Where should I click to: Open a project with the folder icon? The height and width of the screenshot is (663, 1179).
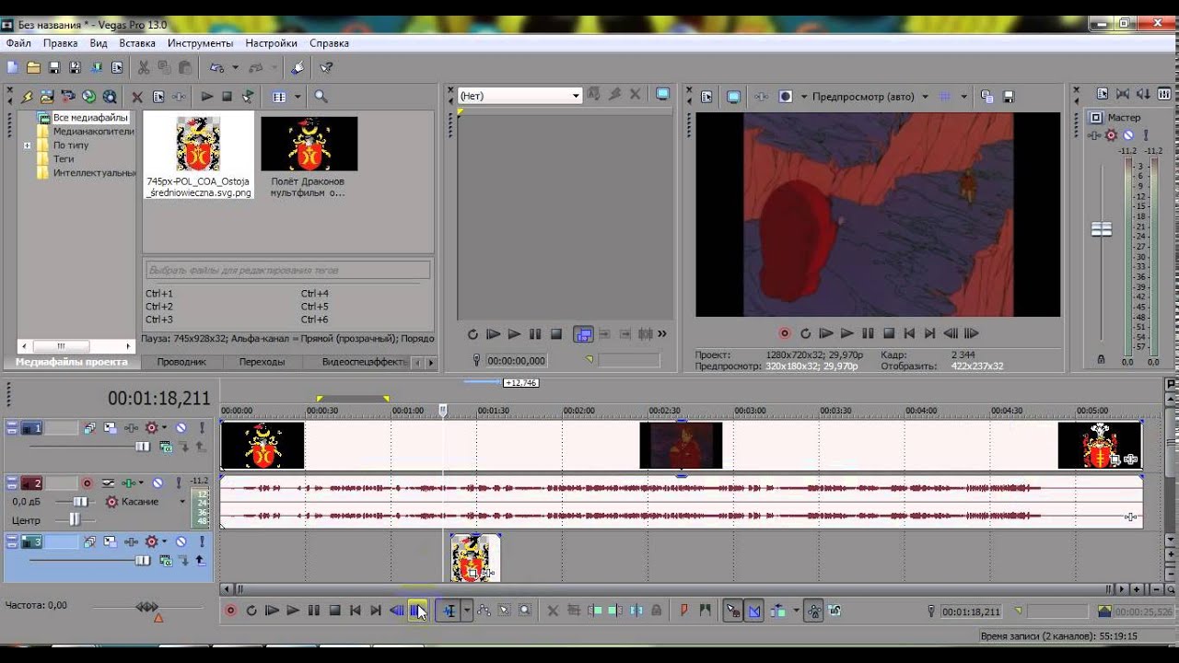coord(33,67)
